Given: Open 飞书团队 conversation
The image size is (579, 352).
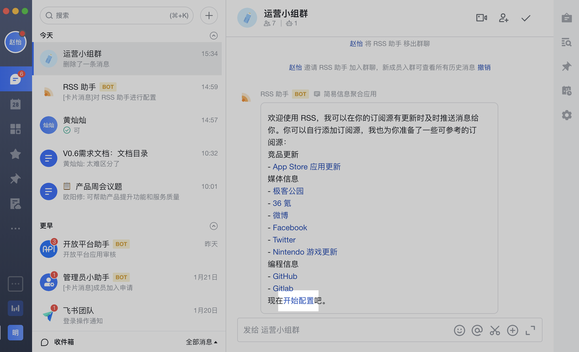Looking at the screenshot, I should [127, 315].
